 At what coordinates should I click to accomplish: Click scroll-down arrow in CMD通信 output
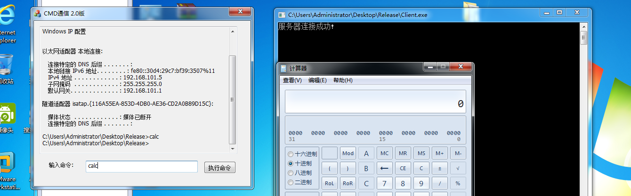(232, 149)
